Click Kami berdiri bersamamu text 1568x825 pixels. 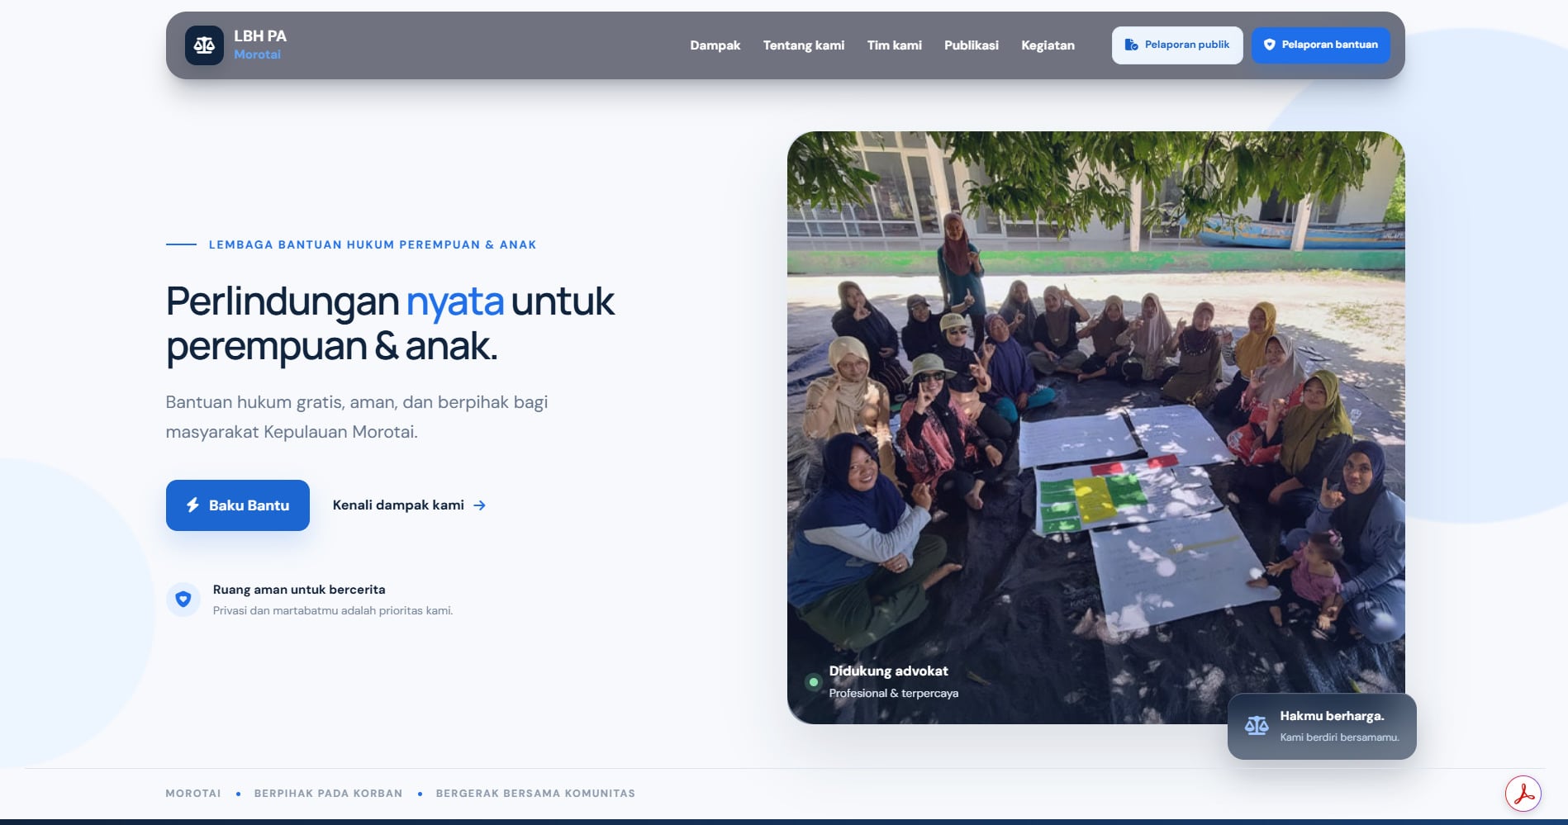[x=1340, y=737]
